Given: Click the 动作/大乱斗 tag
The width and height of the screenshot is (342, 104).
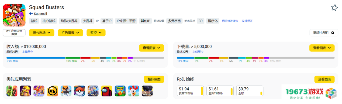Looking at the screenshot, I should point(69,21).
